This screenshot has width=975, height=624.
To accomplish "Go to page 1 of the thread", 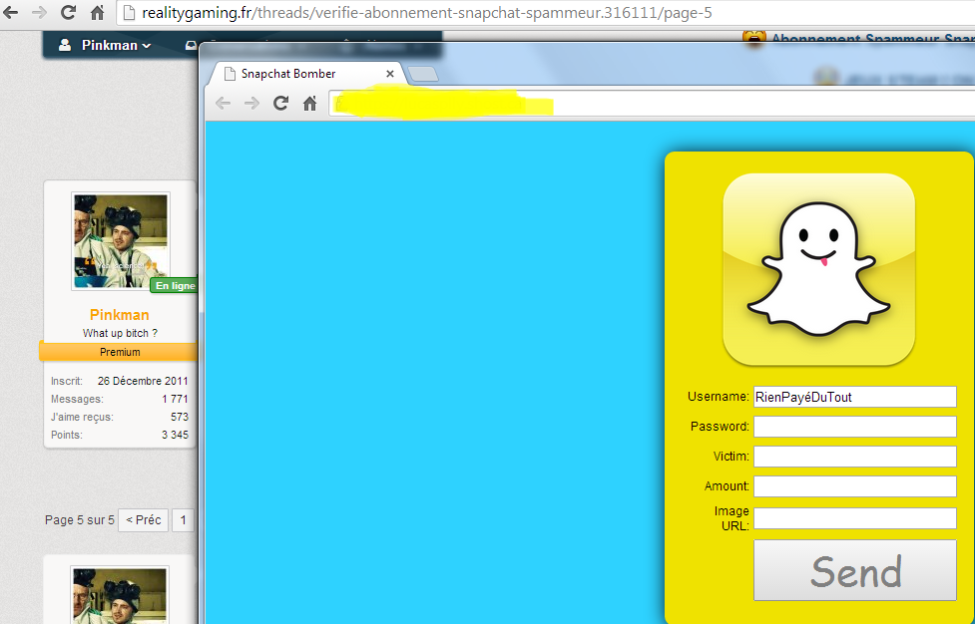I will pyautogui.click(x=183, y=520).
